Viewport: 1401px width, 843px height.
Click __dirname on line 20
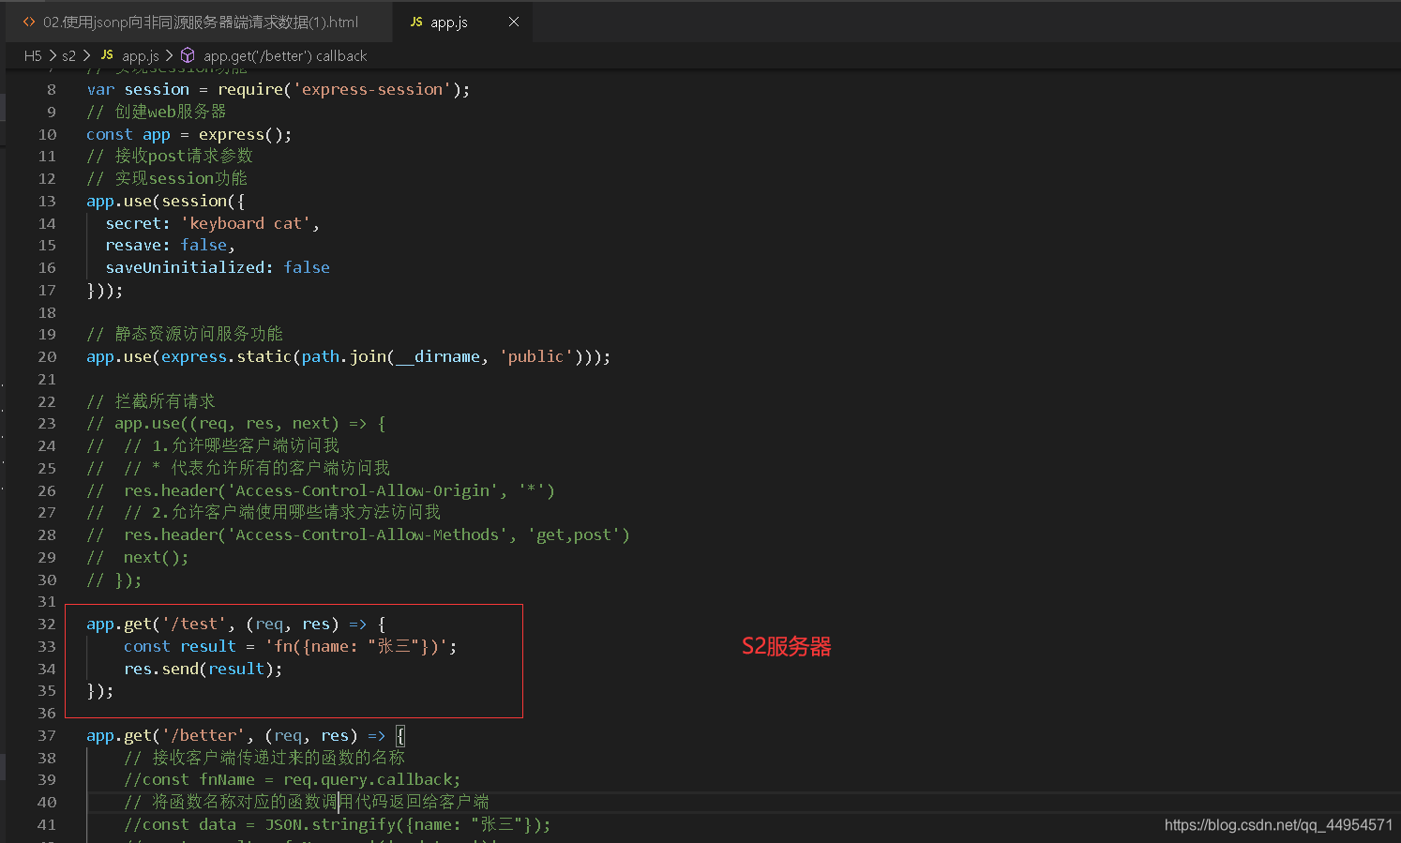click(438, 356)
